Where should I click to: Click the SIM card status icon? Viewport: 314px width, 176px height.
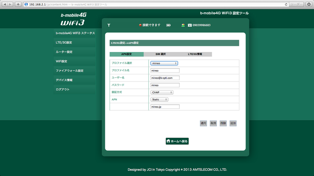(x=183, y=25)
